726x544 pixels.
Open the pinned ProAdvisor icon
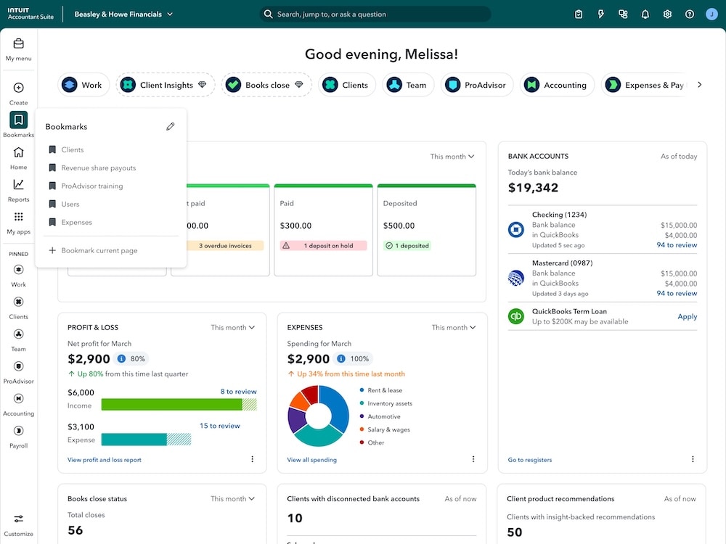(18, 366)
